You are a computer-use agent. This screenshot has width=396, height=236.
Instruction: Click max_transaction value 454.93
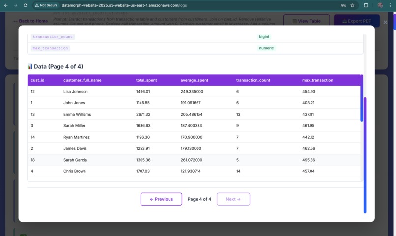pyautogui.click(x=309, y=92)
